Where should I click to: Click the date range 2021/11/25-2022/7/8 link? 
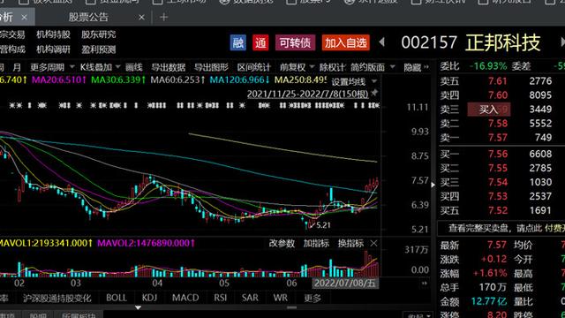point(307,95)
